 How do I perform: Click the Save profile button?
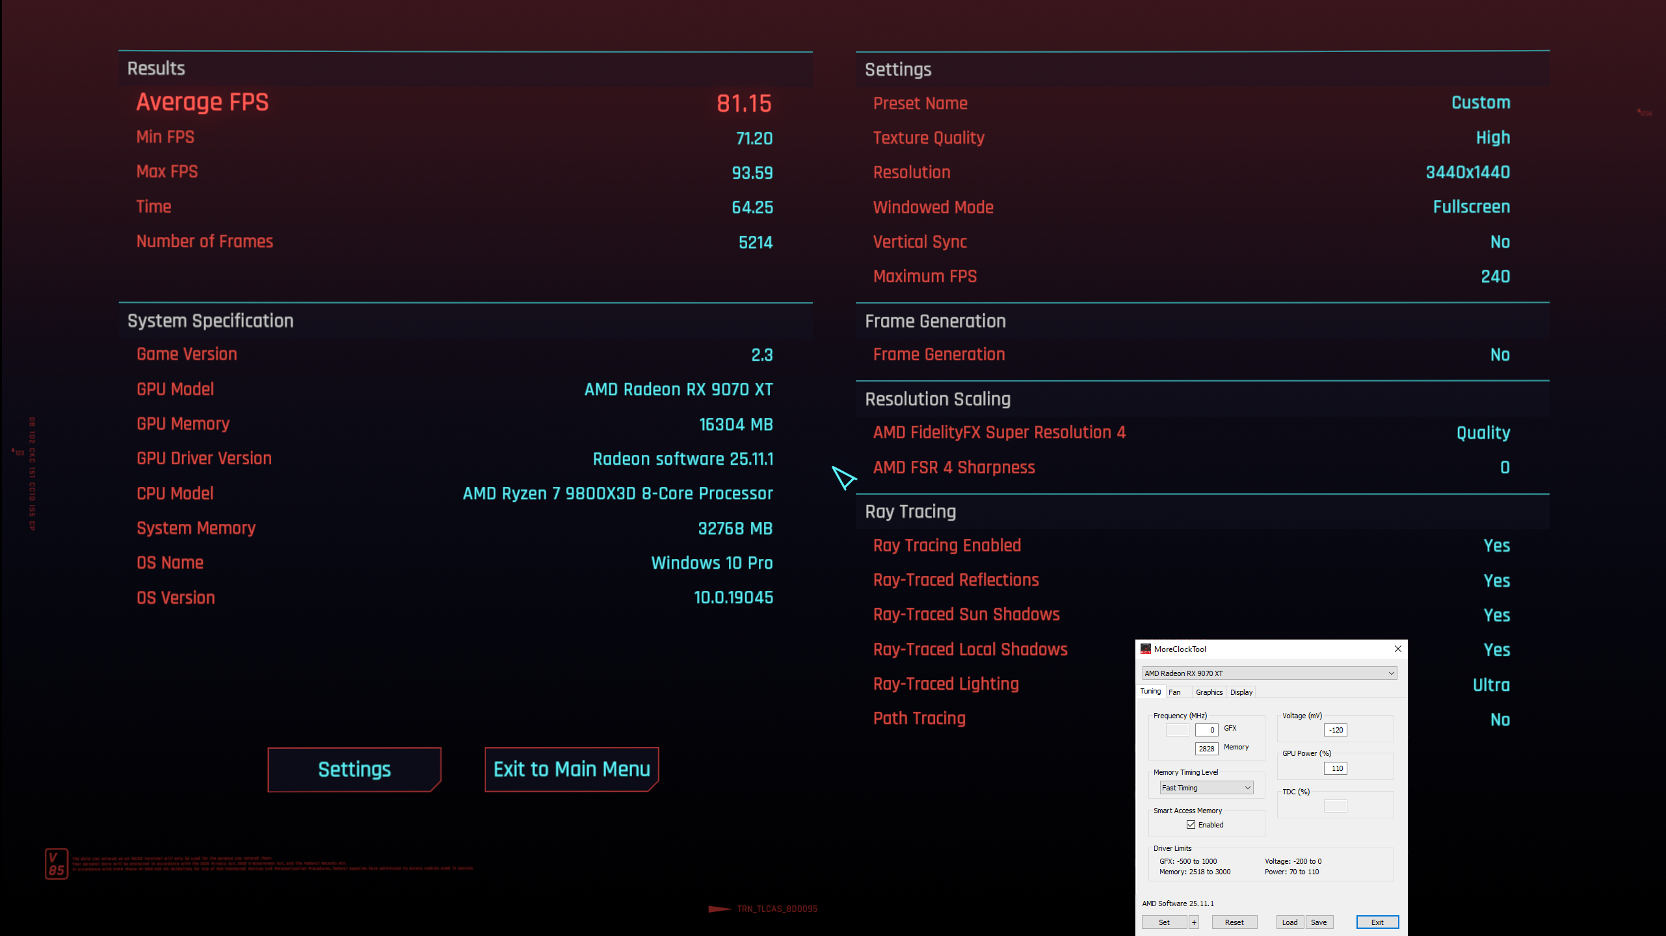pyautogui.click(x=1319, y=922)
